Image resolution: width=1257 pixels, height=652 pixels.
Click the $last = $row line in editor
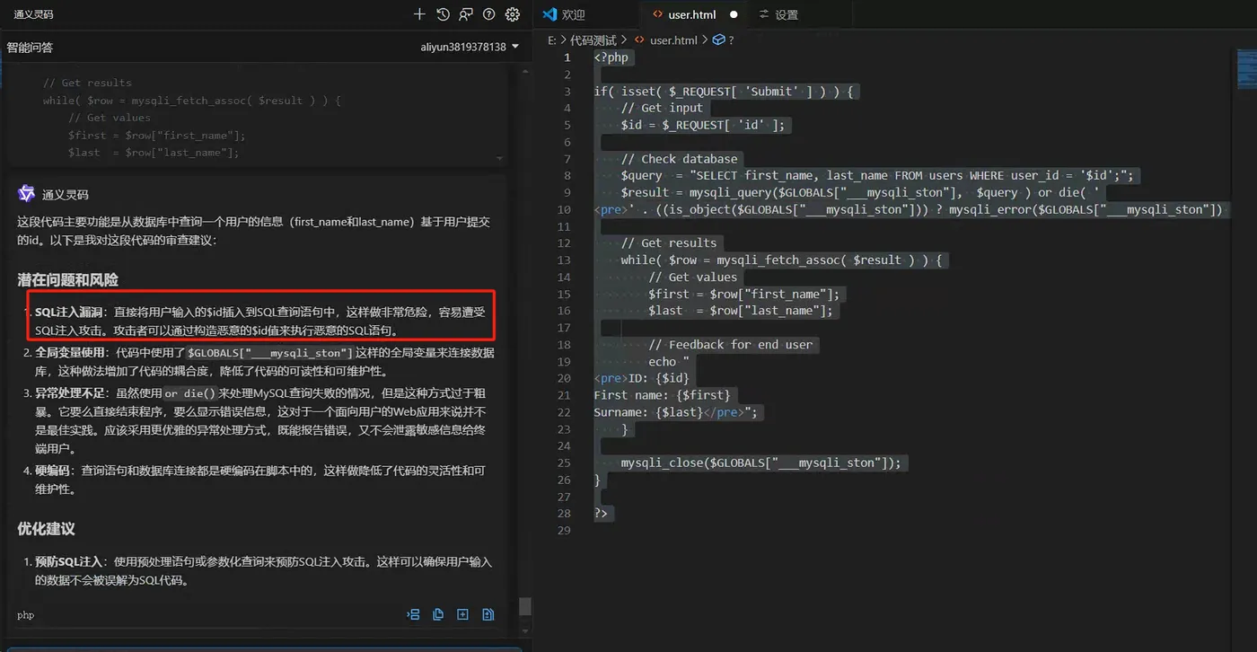(x=741, y=311)
